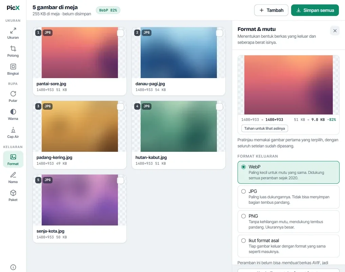Tick the checkbox on hutan-kabut.jpg
This screenshot has width=345, height=272.
click(x=219, y=107)
